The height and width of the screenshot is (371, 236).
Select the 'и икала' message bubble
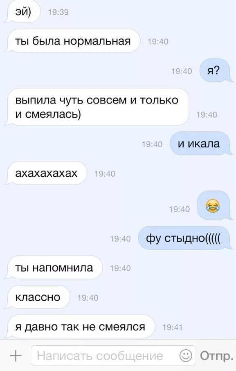click(200, 144)
